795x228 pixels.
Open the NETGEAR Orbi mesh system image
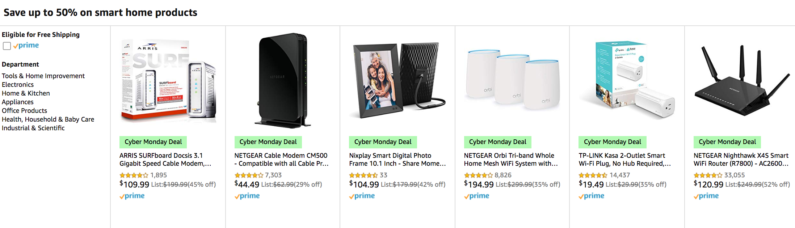(512, 80)
